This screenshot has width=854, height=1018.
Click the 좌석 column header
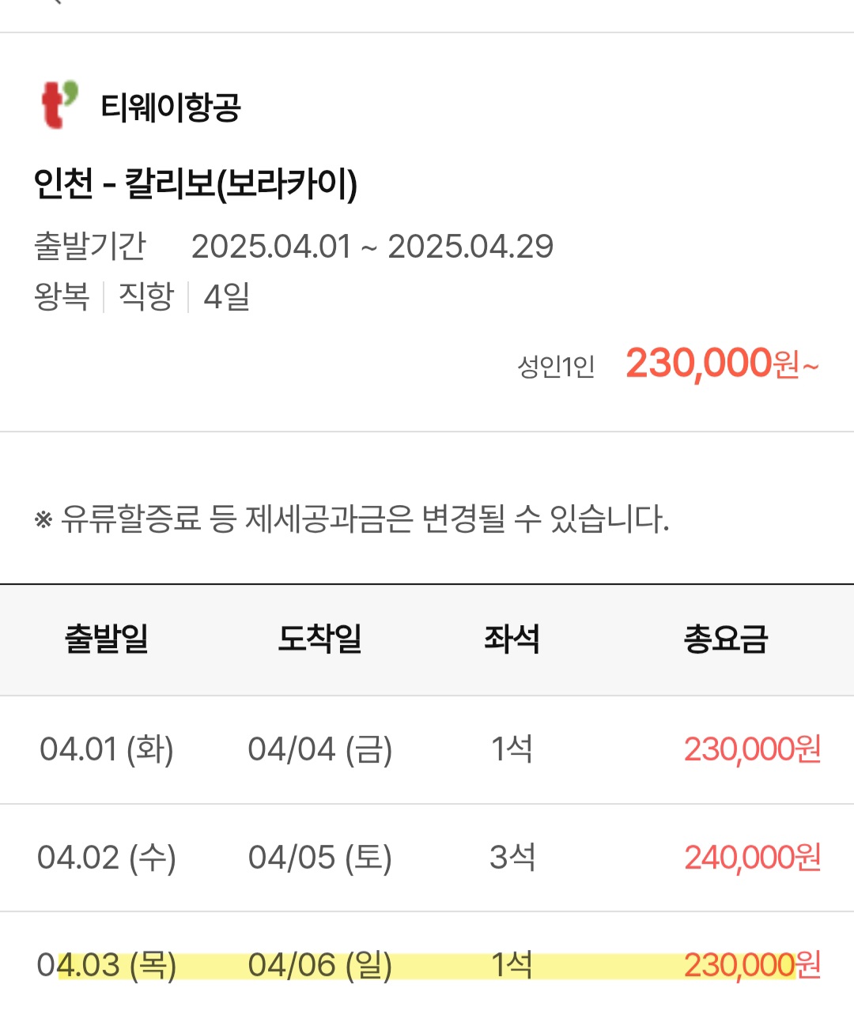coord(512,639)
